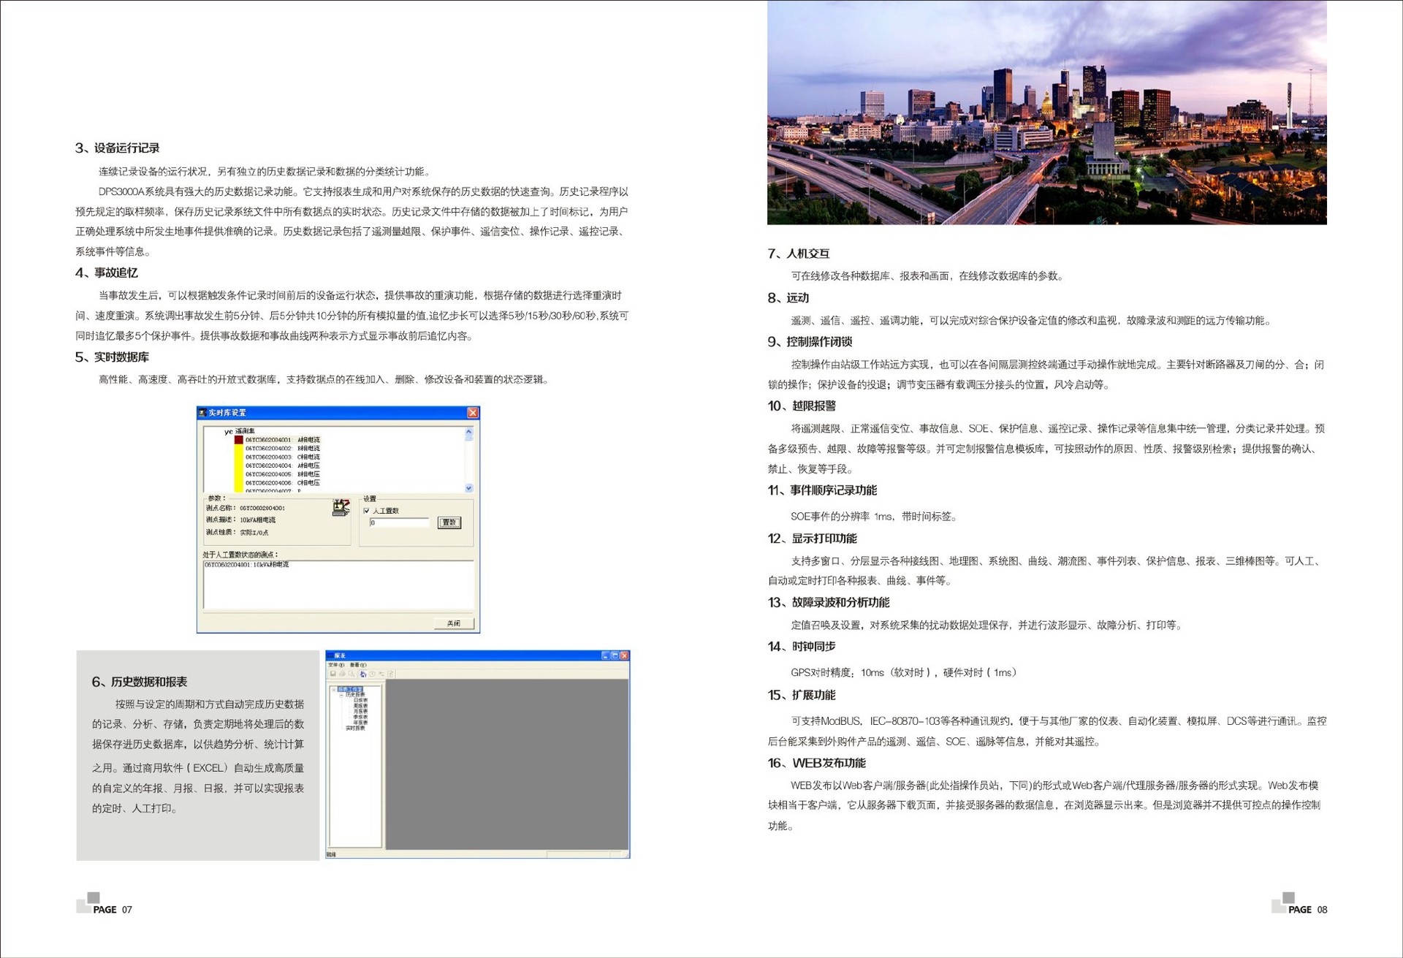The image size is (1403, 958).
Task: Click the 实时库设置 title bar icon
Action: click(x=202, y=412)
